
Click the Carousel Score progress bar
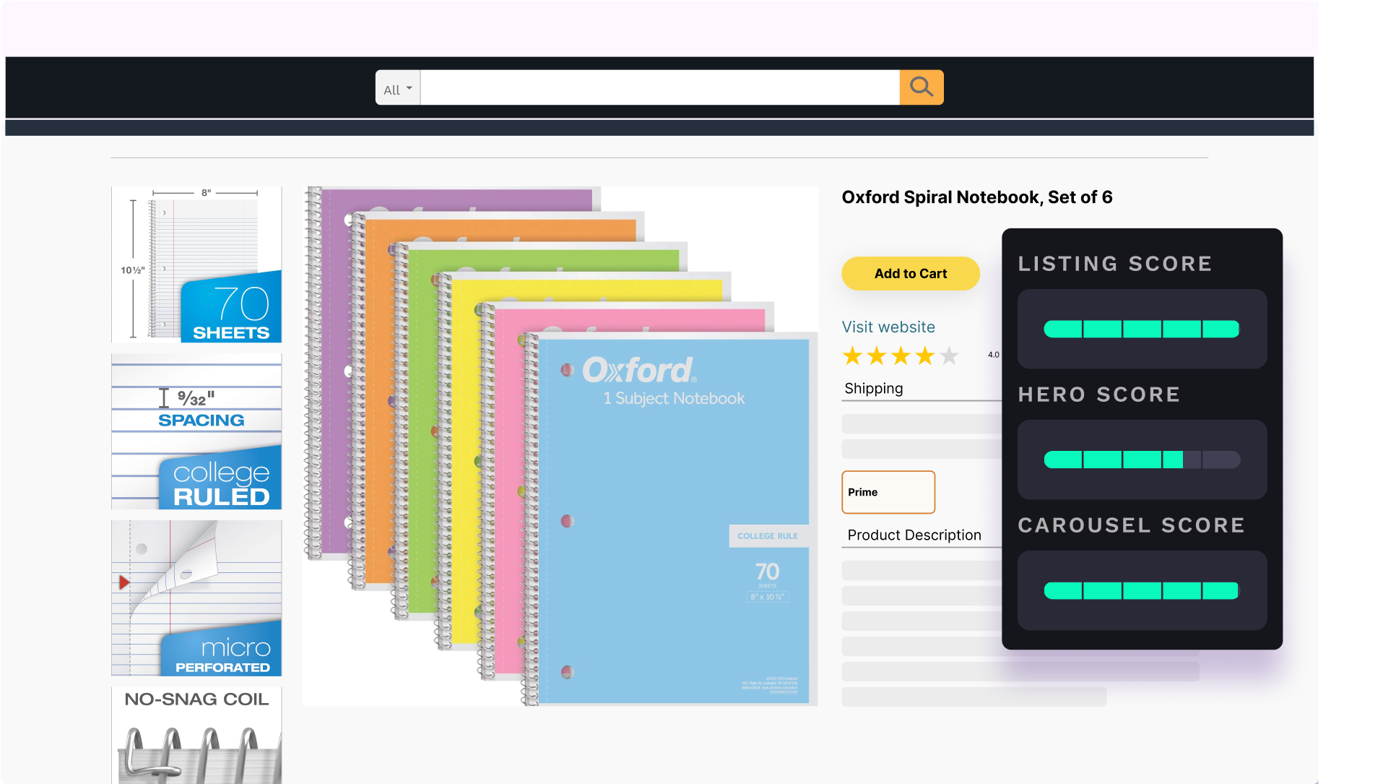[1141, 591]
